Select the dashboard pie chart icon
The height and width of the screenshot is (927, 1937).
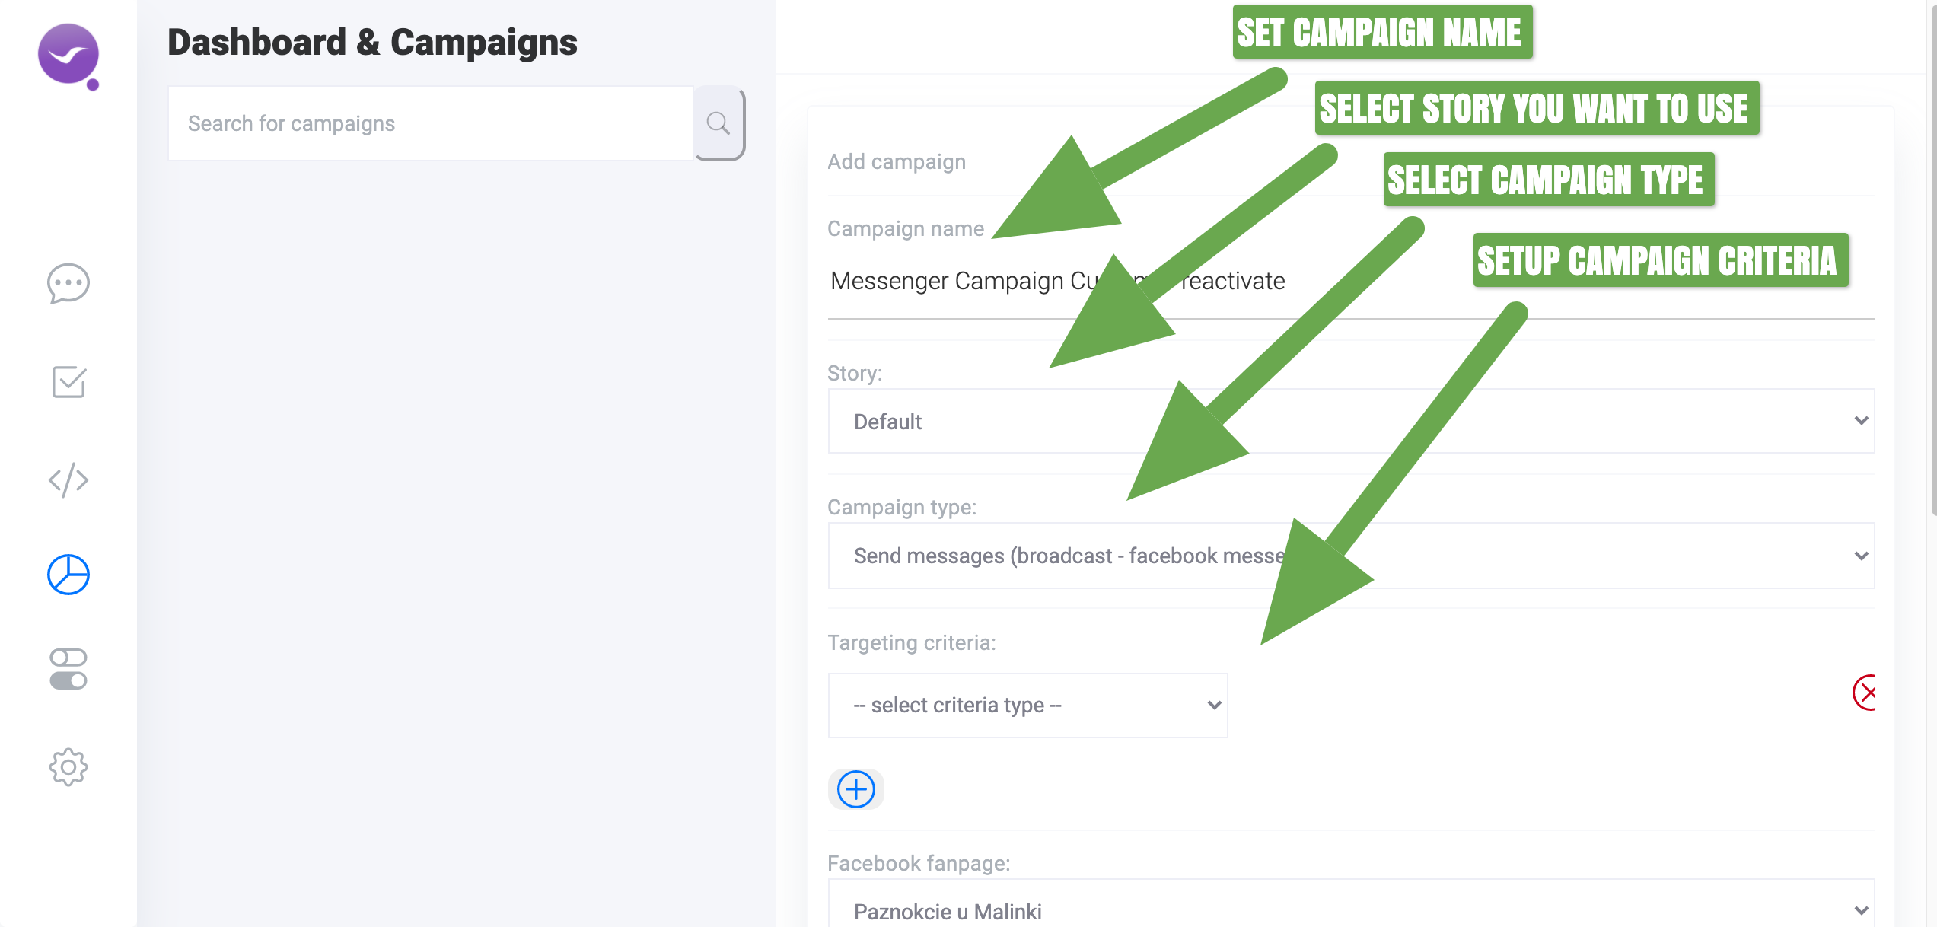pyautogui.click(x=68, y=575)
